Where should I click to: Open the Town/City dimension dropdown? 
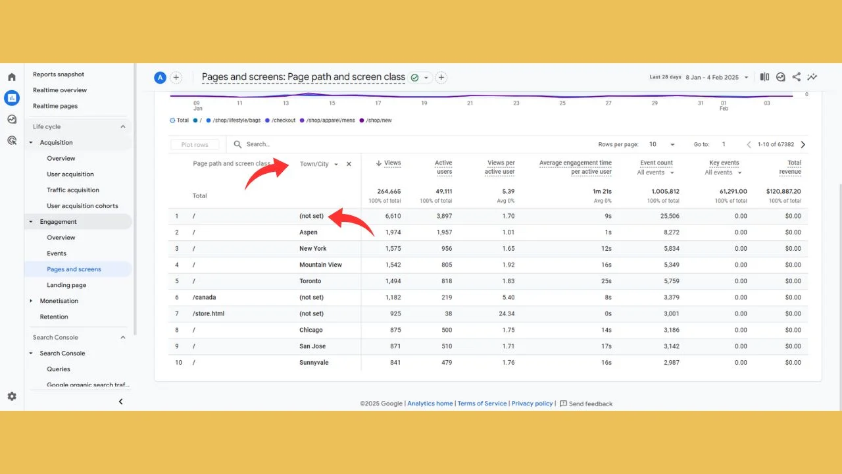point(320,164)
